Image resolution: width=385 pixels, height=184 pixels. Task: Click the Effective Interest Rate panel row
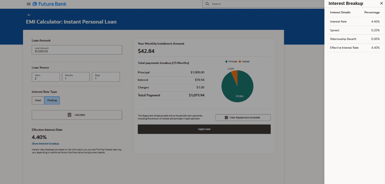click(x=355, y=48)
